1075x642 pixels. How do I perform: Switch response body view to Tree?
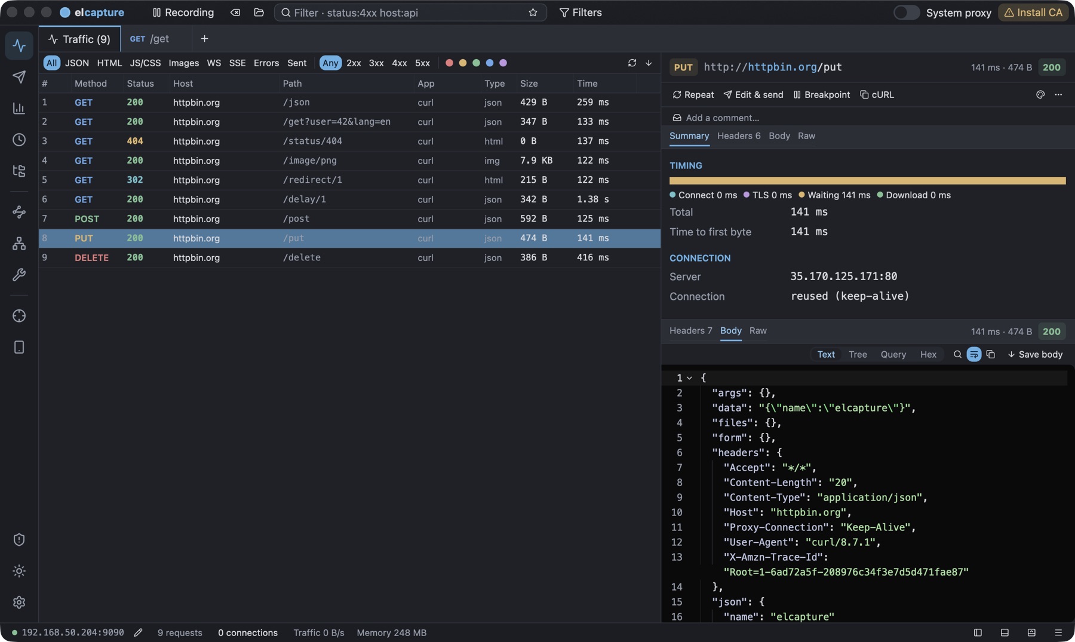click(x=858, y=354)
